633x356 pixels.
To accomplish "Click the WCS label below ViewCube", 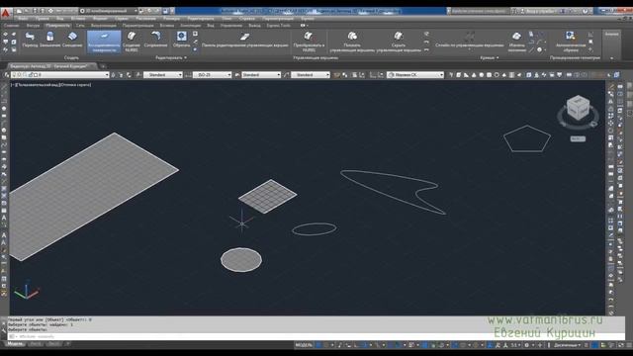I will (578, 138).
